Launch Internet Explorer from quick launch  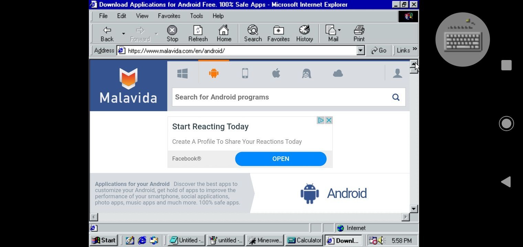click(x=142, y=240)
